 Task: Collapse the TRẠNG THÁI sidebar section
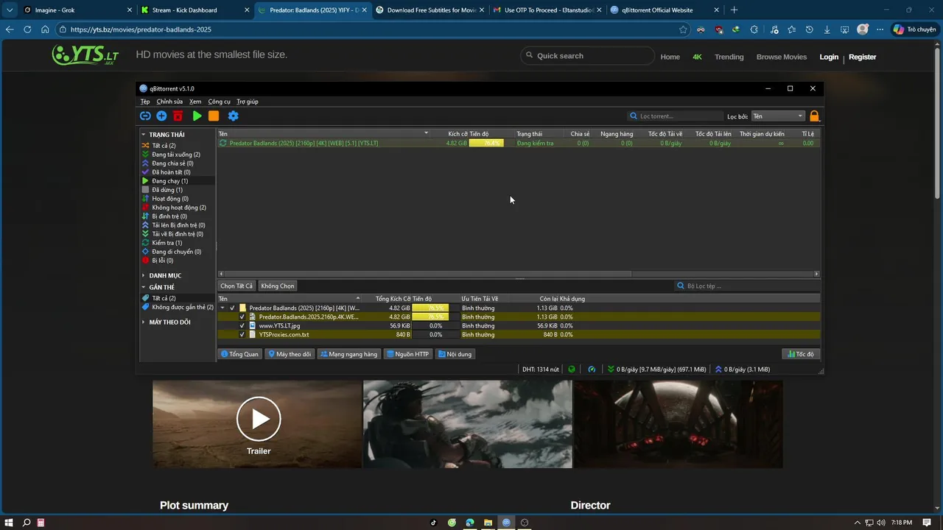point(144,135)
